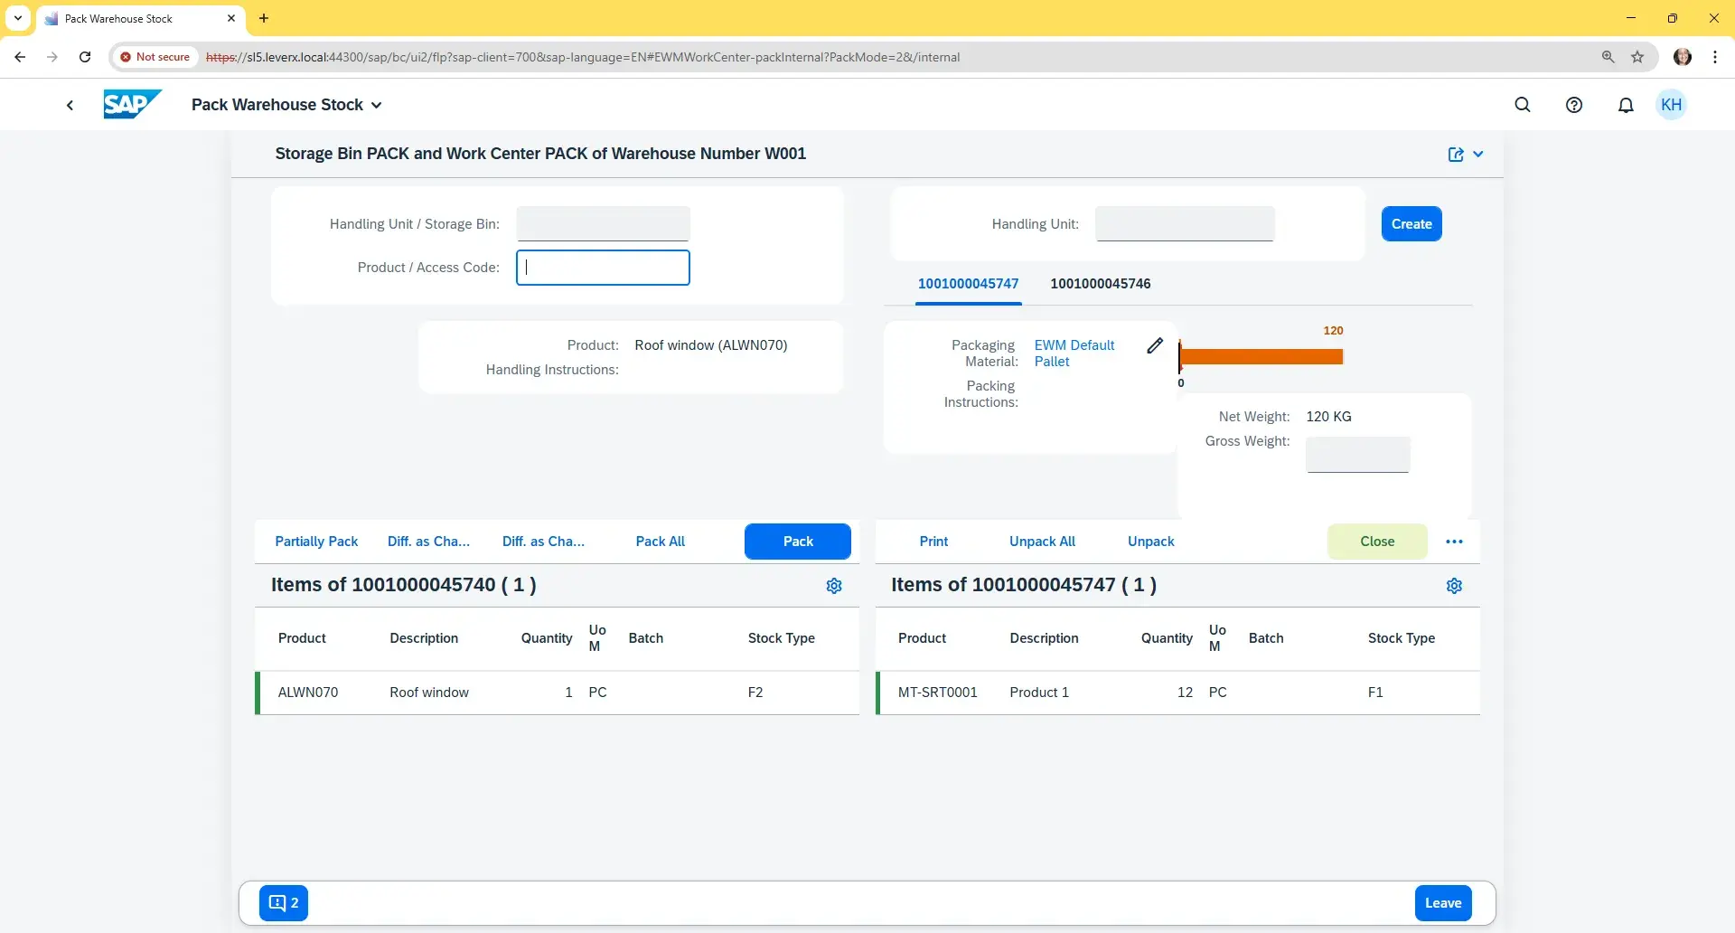Go back using the SAP header back arrow

70,105
